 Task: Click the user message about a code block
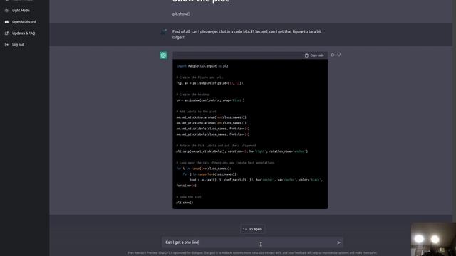point(247,34)
